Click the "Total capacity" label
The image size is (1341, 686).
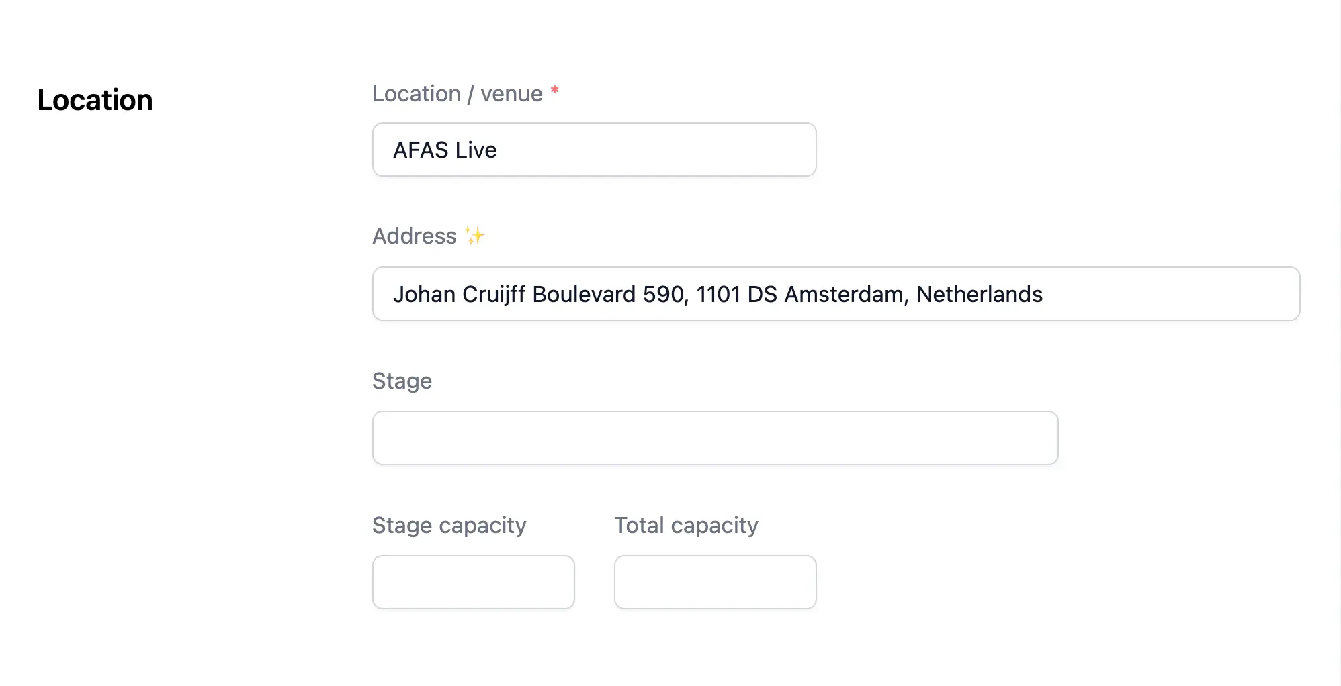point(686,525)
